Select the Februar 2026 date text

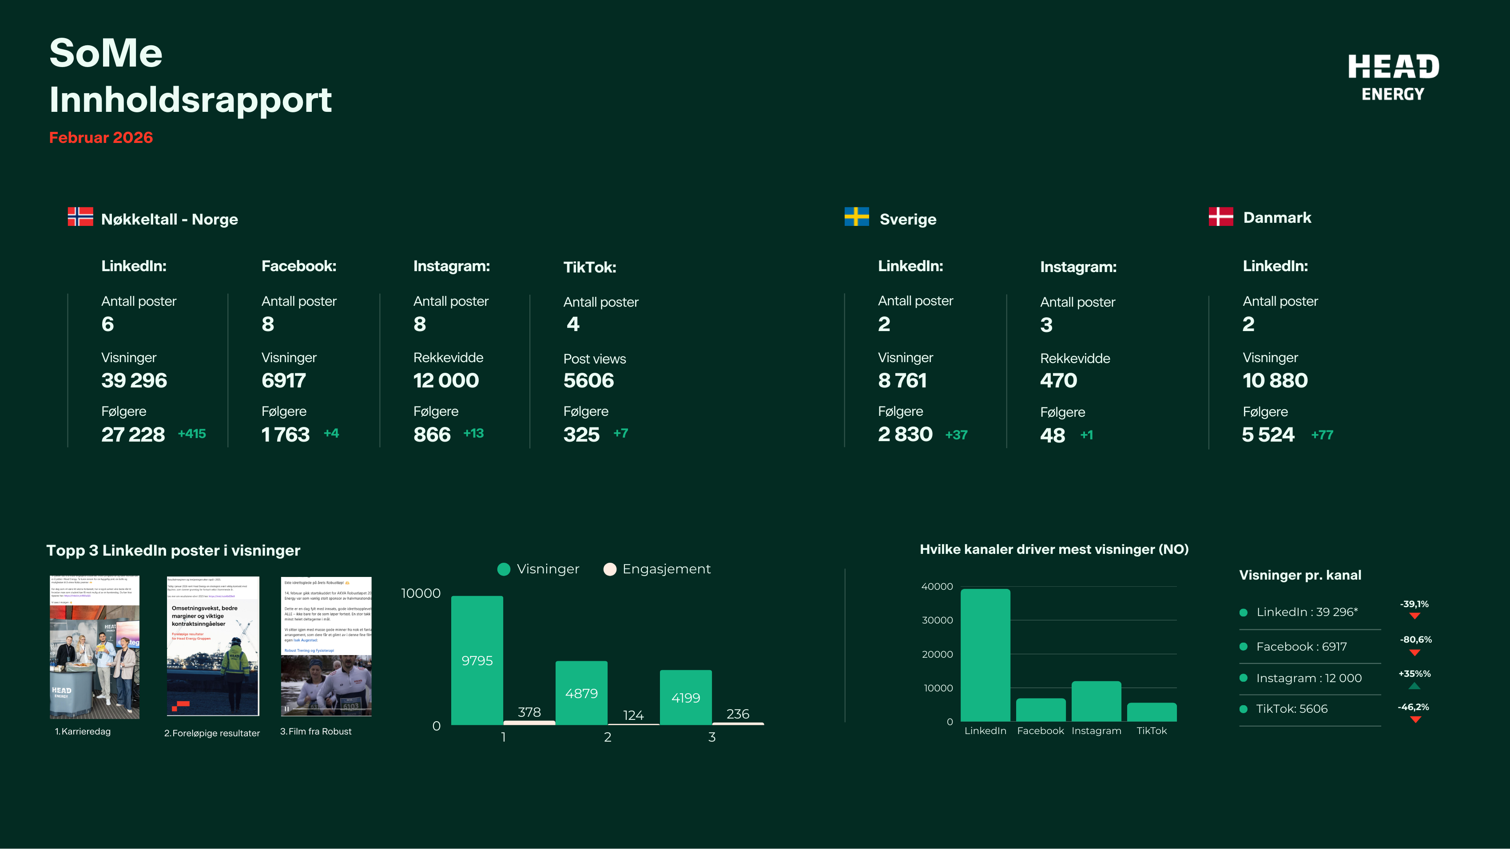click(x=101, y=138)
